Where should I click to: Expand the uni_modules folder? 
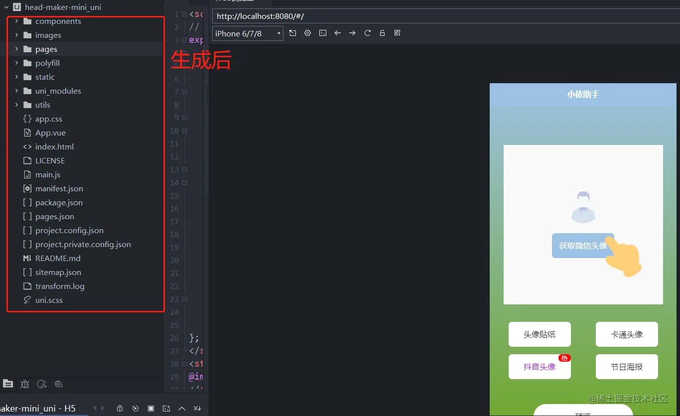click(16, 91)
